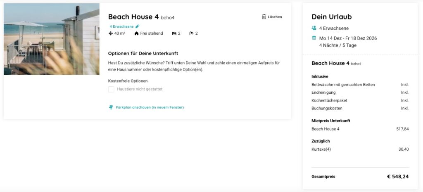
Task: Click the house icon next to Frei stehend
Action: click(136, 33)
